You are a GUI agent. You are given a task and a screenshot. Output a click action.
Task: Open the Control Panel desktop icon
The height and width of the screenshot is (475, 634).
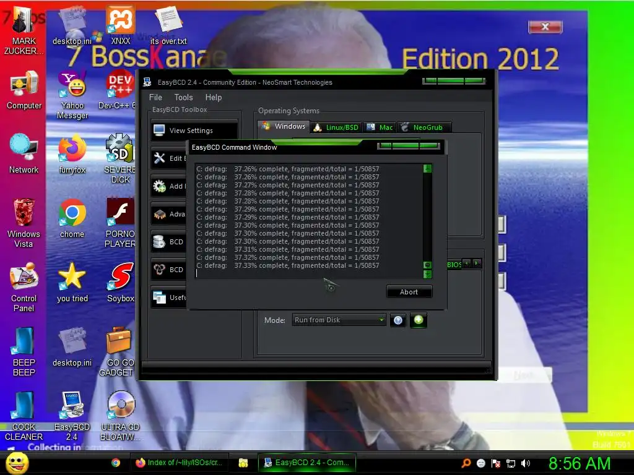coord(24,287)
